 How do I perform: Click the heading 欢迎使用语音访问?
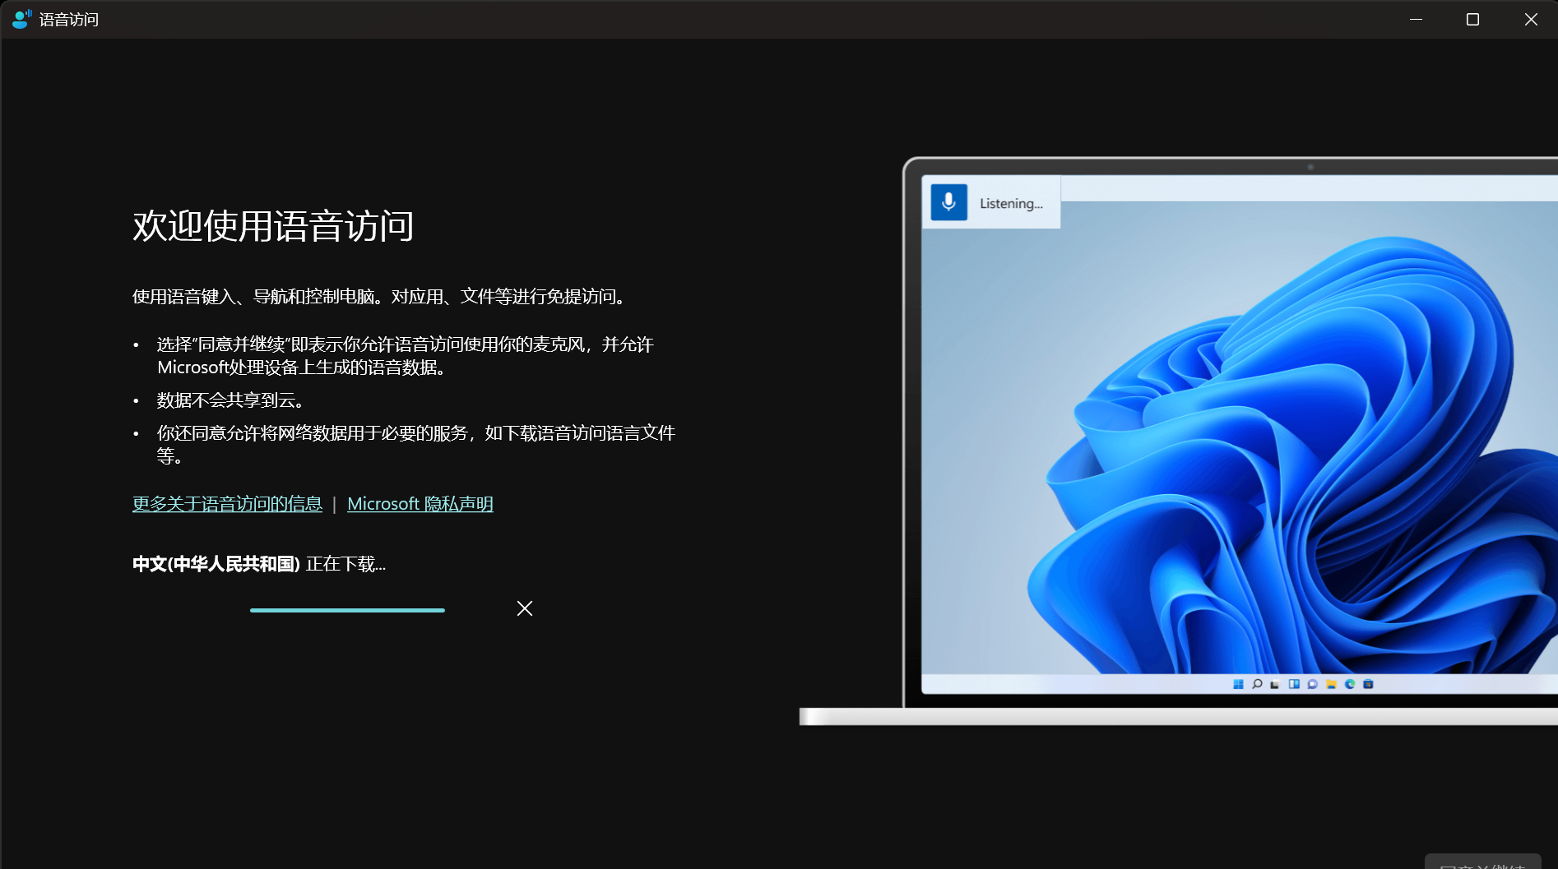tap(273, 226)
